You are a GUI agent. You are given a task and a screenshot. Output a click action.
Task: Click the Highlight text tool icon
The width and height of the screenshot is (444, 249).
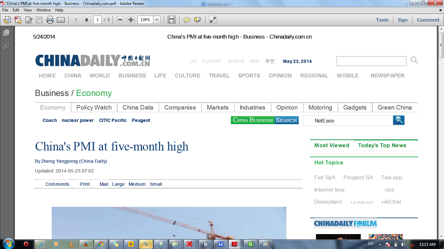[x=197, y=20]
